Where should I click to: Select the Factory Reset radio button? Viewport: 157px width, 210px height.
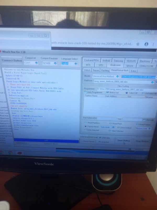pyautogui.click(x=86, y=126)
